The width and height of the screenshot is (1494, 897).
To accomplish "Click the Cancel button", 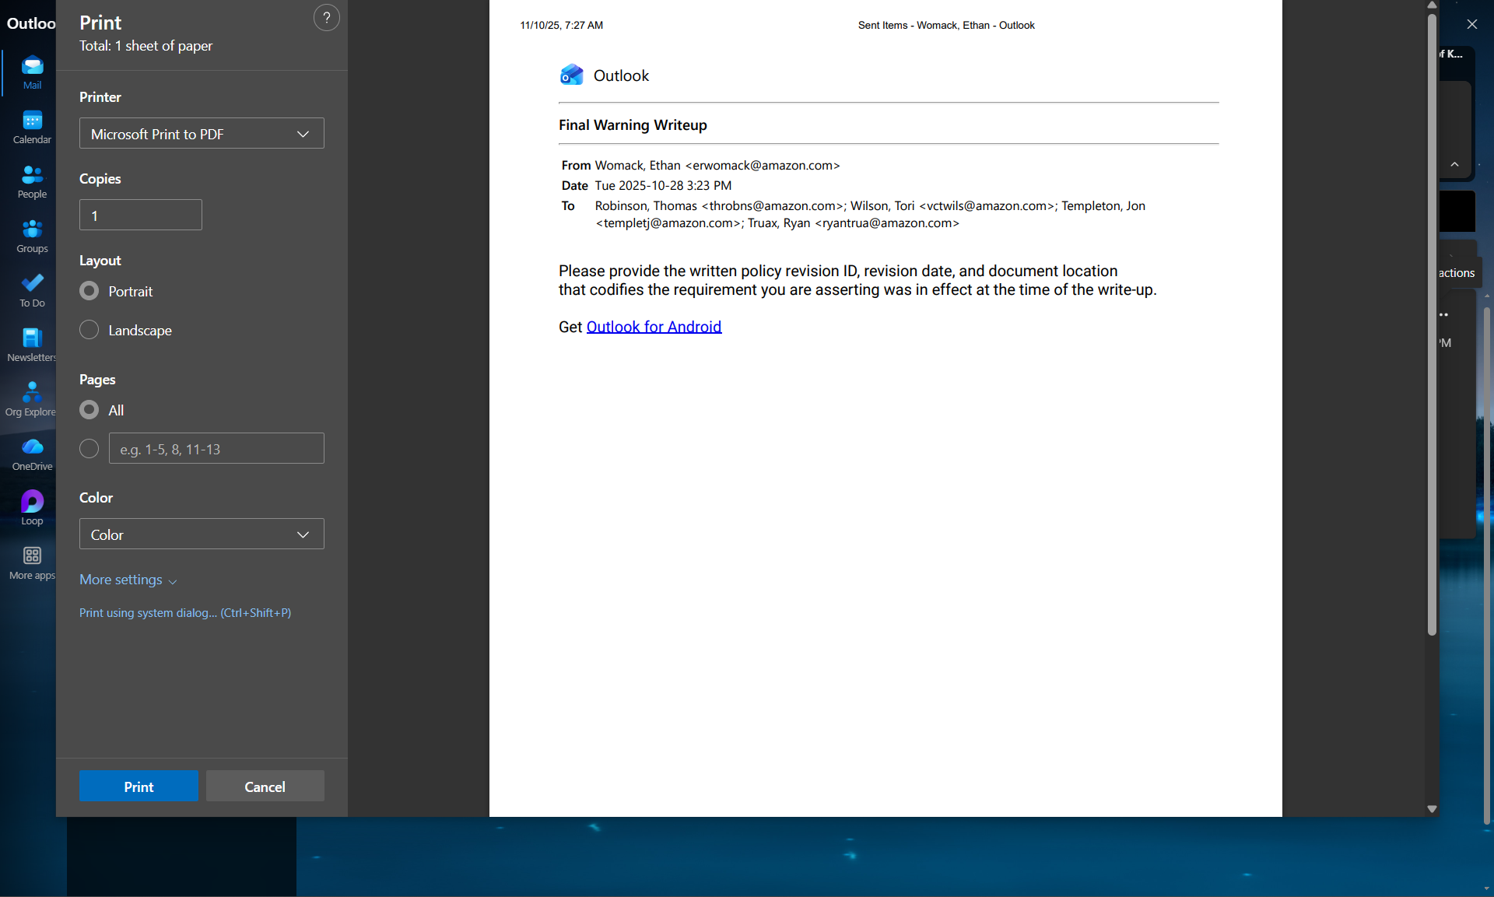I will pyautogui.click(x=265, y=786).
